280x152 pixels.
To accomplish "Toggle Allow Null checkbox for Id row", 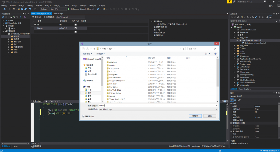I will [x=75, y=25].
